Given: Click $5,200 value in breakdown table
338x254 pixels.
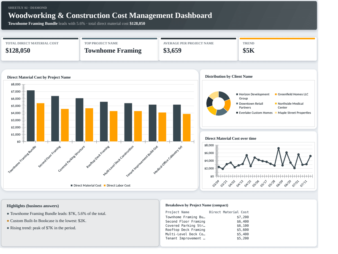Looking at the screenshot, I should [243, 238].
